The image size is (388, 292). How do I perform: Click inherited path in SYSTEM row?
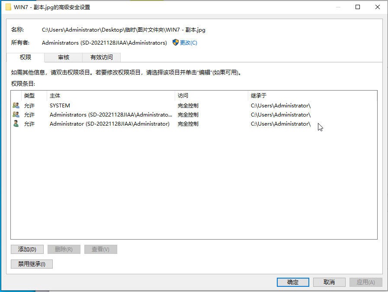281,106
